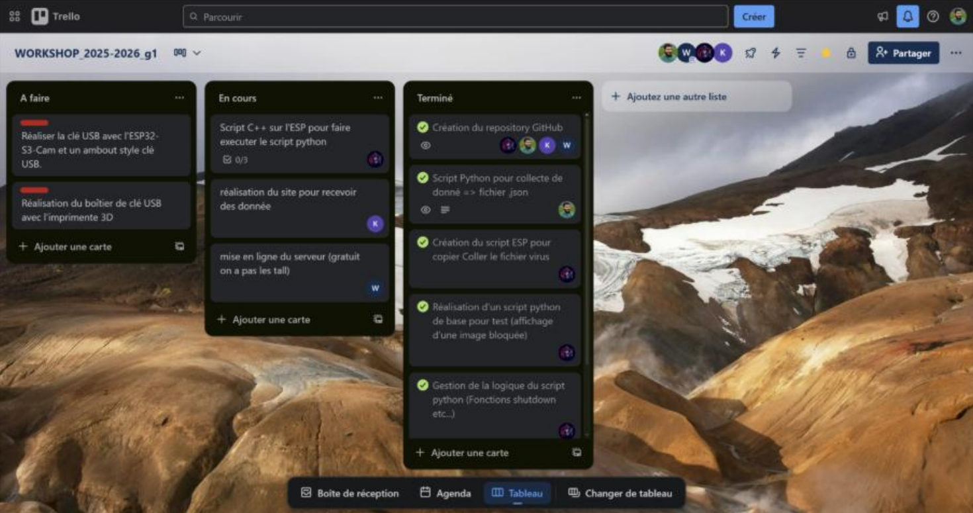Click Ajoutez une autre liste
Viewport: 973px width, 513px height.
696,97
